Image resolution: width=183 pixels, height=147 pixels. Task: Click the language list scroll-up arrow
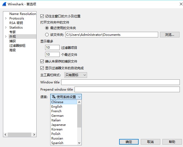pyautogui.click(x=79, y=102)
